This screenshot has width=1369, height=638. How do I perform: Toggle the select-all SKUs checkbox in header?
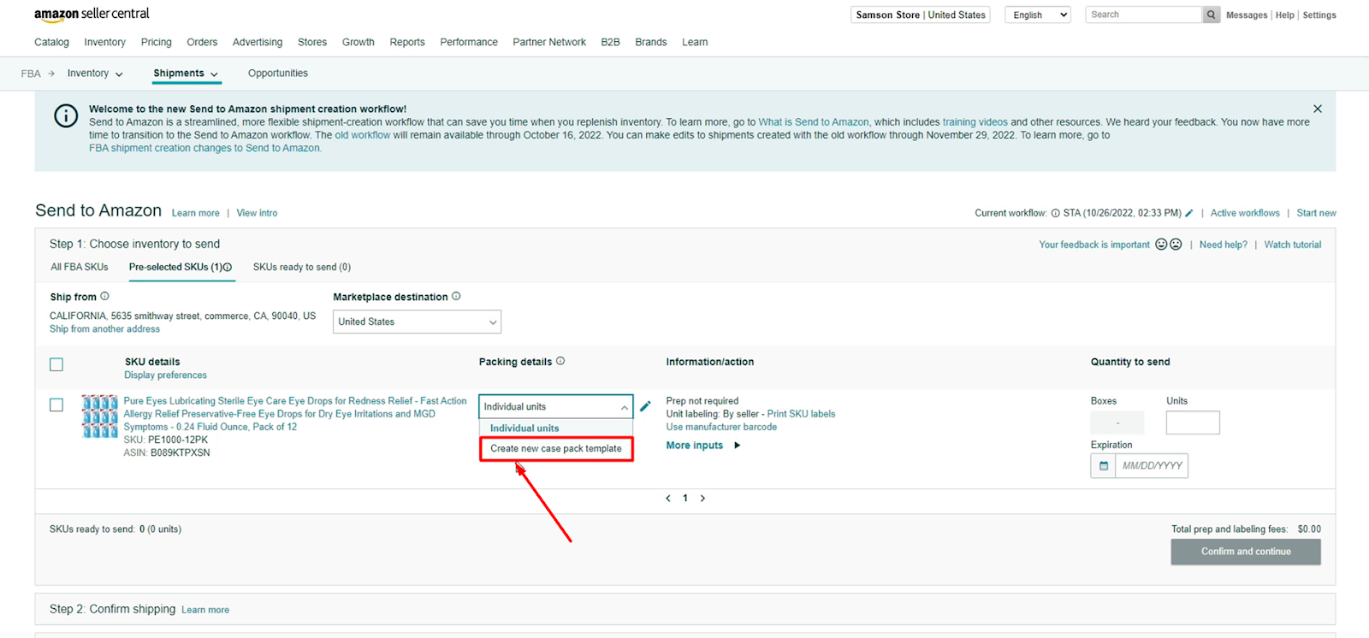[56, 364]
